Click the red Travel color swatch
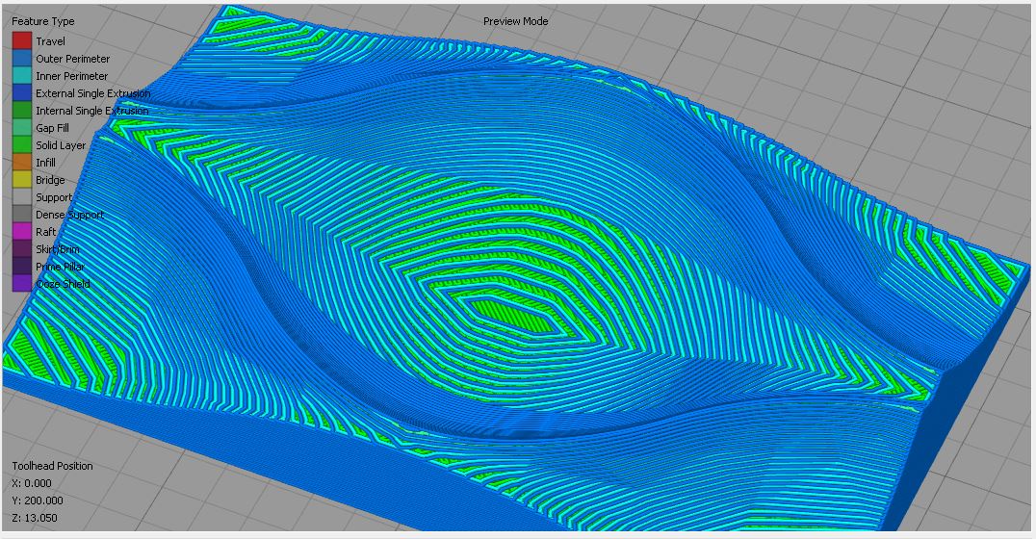 22,41
